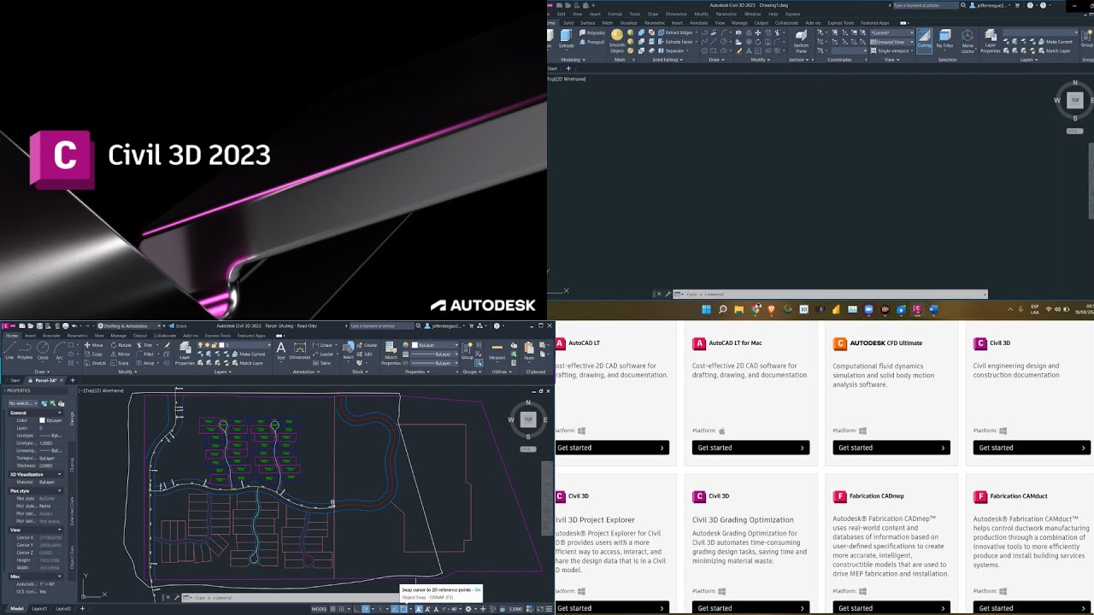Screen dimensions: 1094x615
Task: Click the Group tool in Groups panel
Action: (x=468, y=351)
